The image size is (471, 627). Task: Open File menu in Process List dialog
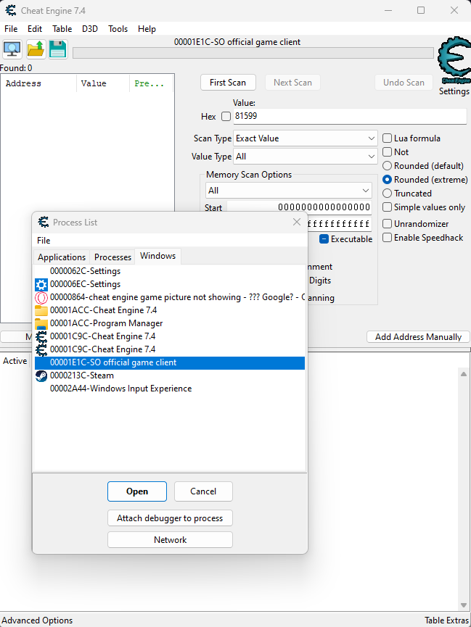tap(44, 241)
